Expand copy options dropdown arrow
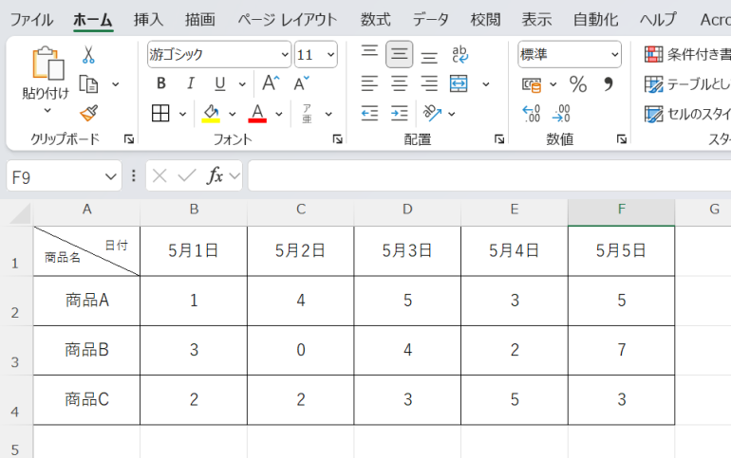Screen dimensions: 731x458 [116, 84]
